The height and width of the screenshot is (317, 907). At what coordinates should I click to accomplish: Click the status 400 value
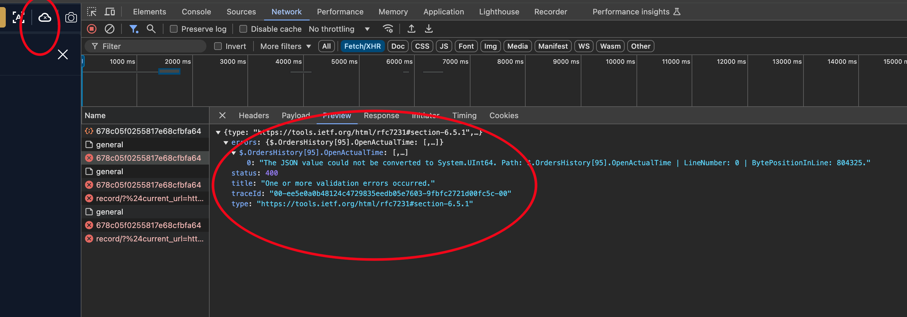271,173
